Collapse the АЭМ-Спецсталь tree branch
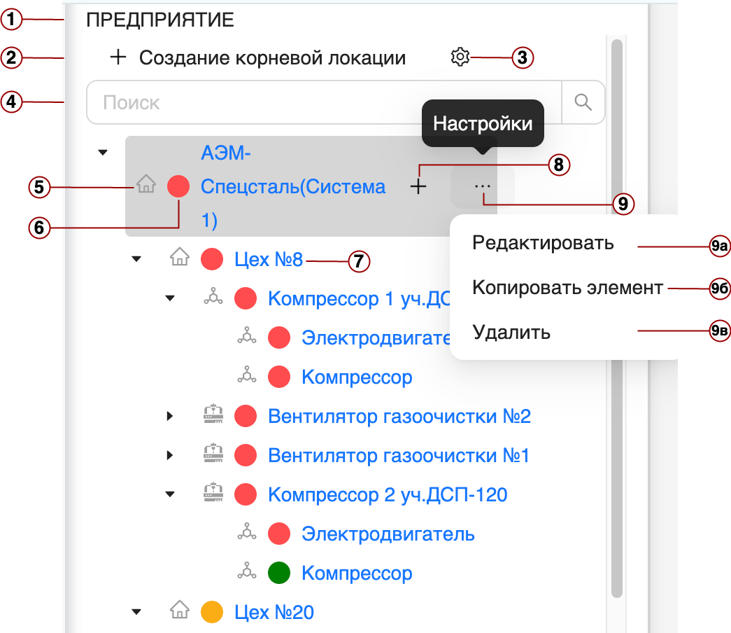Screen dimensions: 731x633 pyautogui.click(x=102, y=151)
